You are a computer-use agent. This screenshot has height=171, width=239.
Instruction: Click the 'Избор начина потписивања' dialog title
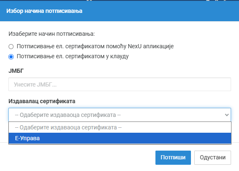tap(44, 11)
